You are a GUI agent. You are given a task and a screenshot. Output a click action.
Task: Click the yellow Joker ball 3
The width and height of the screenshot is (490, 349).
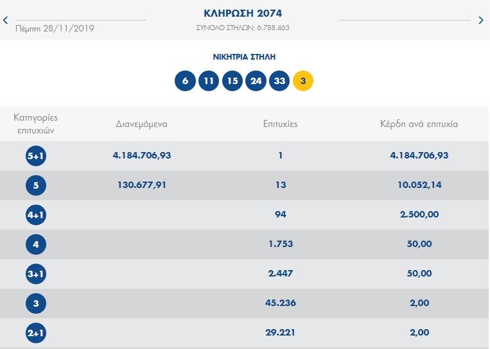point(303,81)
